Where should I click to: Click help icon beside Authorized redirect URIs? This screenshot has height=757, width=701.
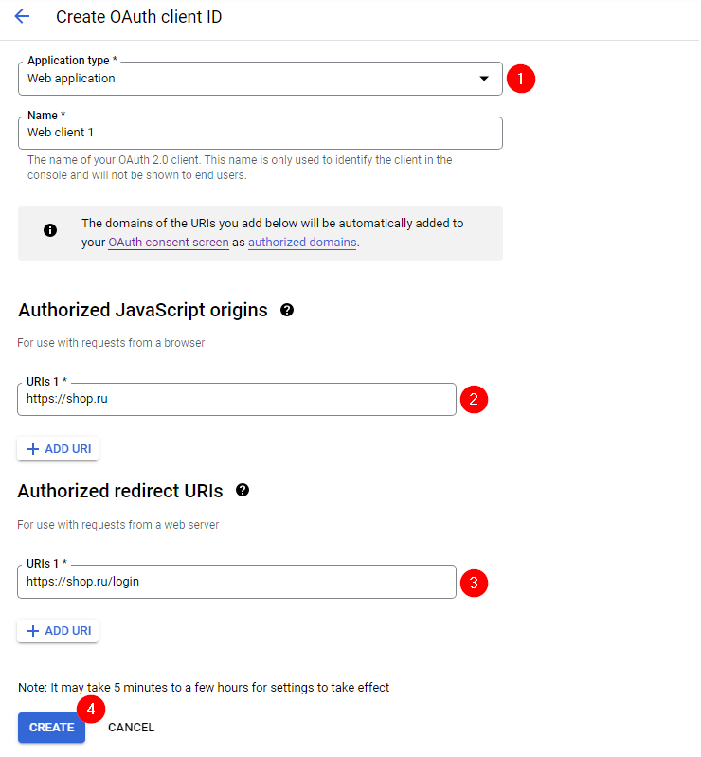tap(243, 491)
